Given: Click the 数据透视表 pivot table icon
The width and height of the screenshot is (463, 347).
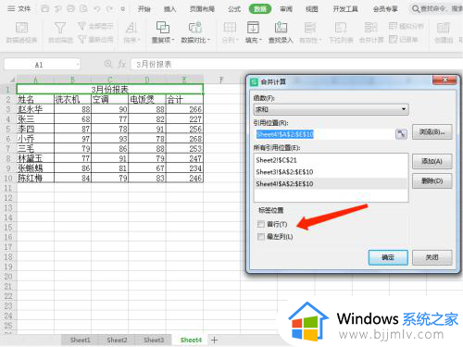Looking at the screenshot, I should pos(21,32).
